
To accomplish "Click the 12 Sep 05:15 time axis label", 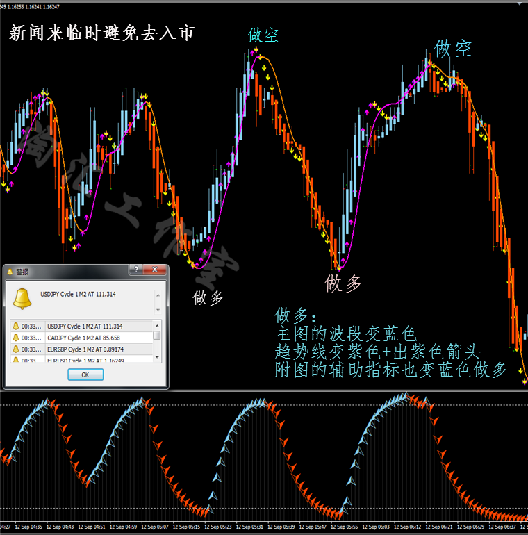I will click(x=186, y=527).
